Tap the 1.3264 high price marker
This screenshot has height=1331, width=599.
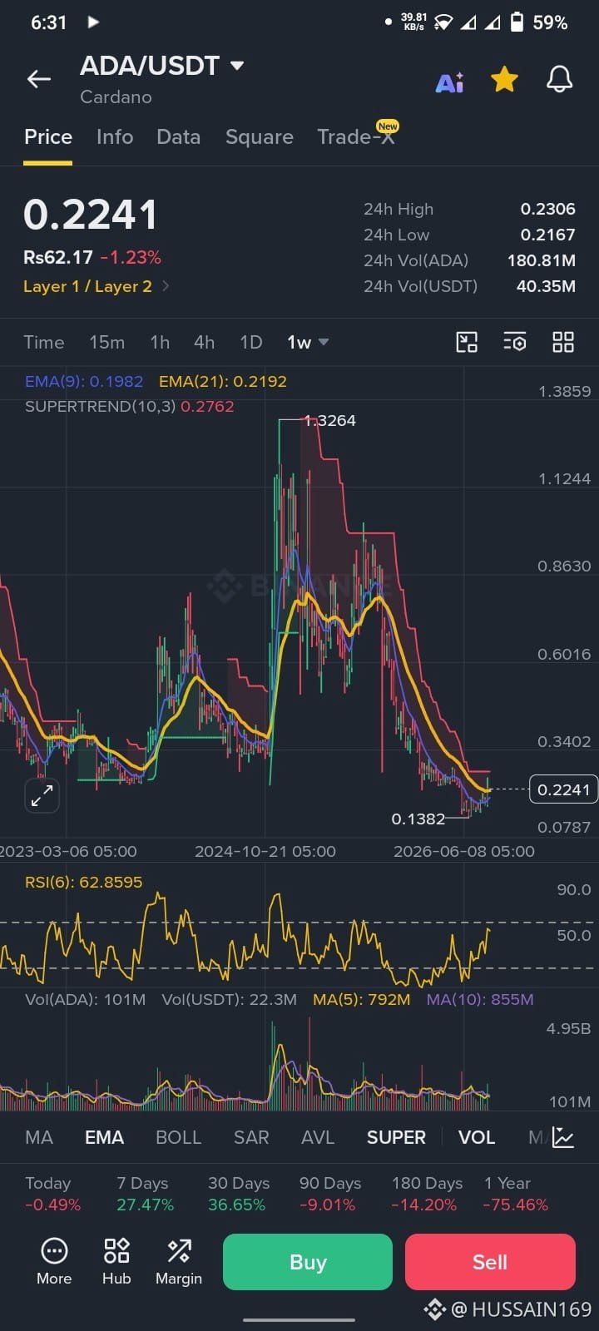(x=329, y=421)
